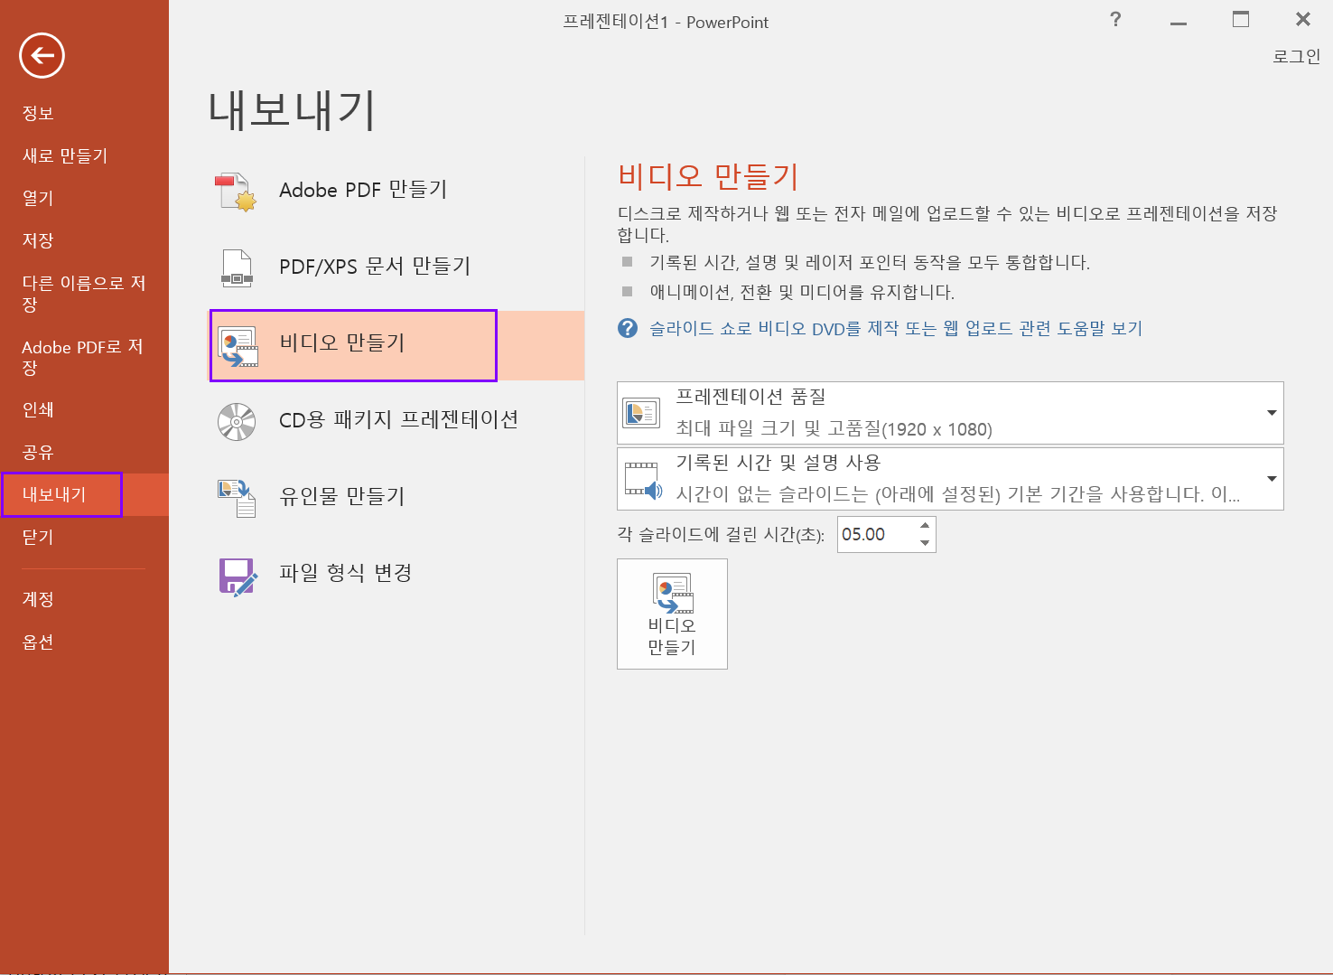The image size is (1333, 975).
Task: Open PowerPoint help from title bar question mark
Action: coord(1115,19)
